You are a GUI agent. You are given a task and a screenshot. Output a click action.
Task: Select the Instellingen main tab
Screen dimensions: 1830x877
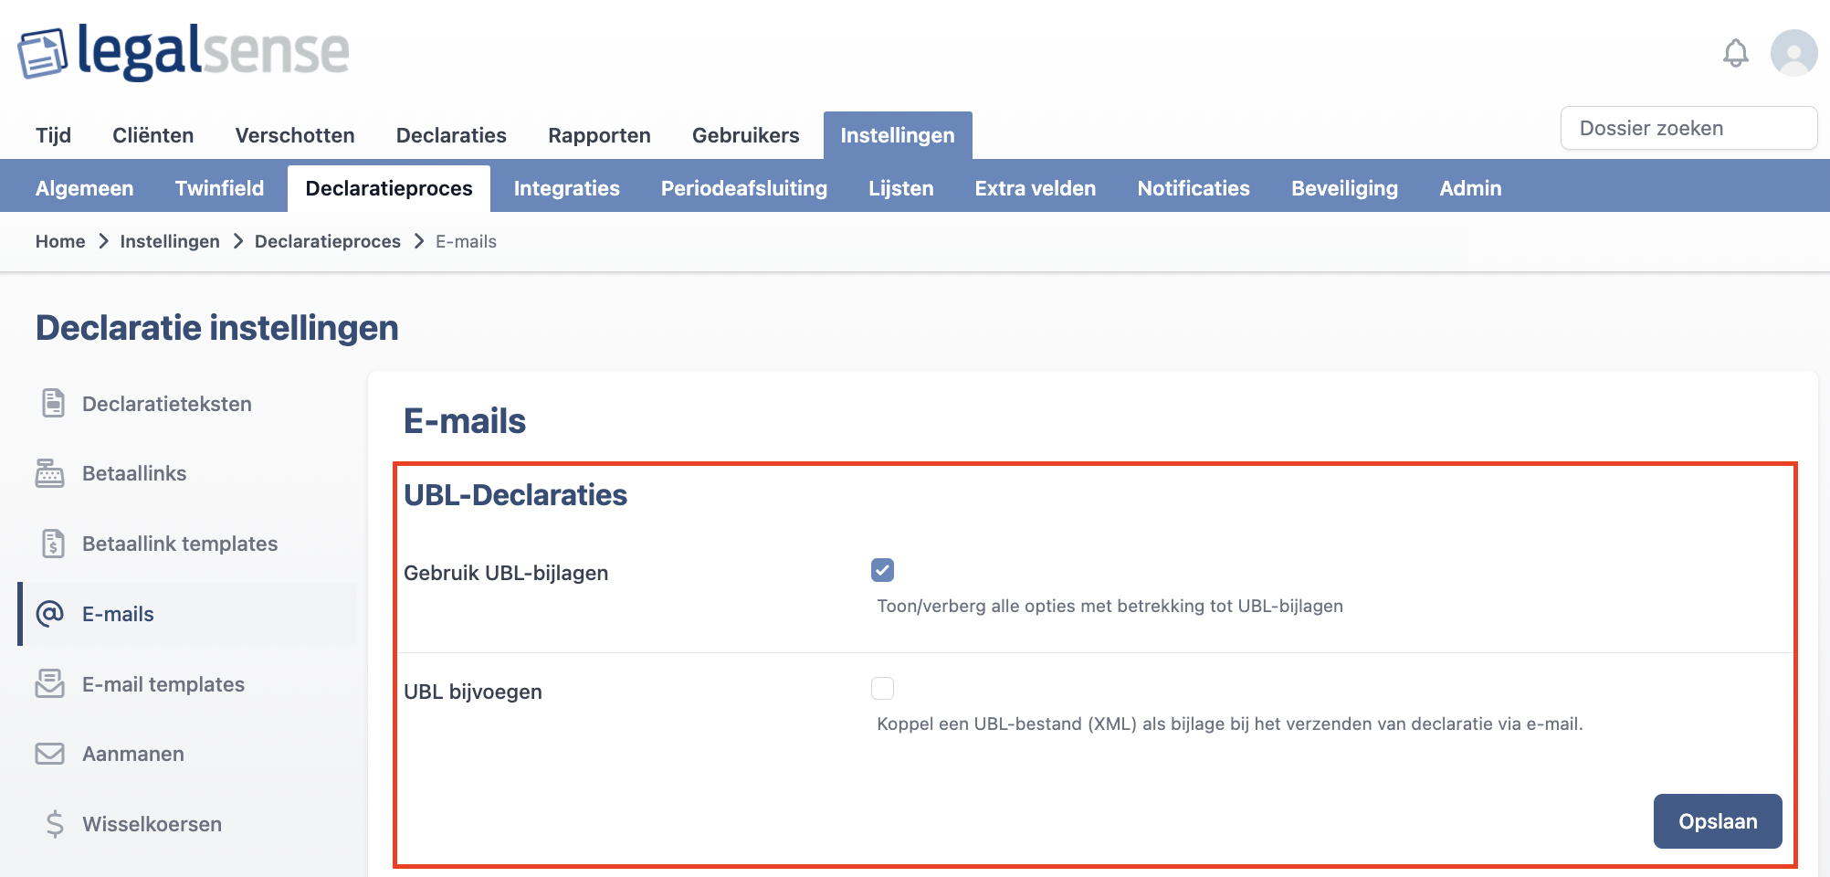point(898,135)
